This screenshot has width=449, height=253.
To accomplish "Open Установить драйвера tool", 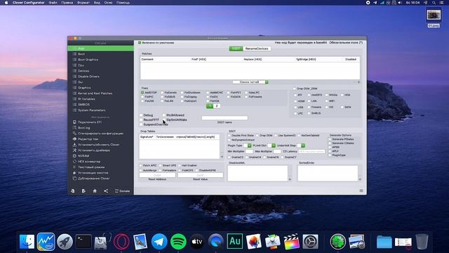I will click(93, 150).
